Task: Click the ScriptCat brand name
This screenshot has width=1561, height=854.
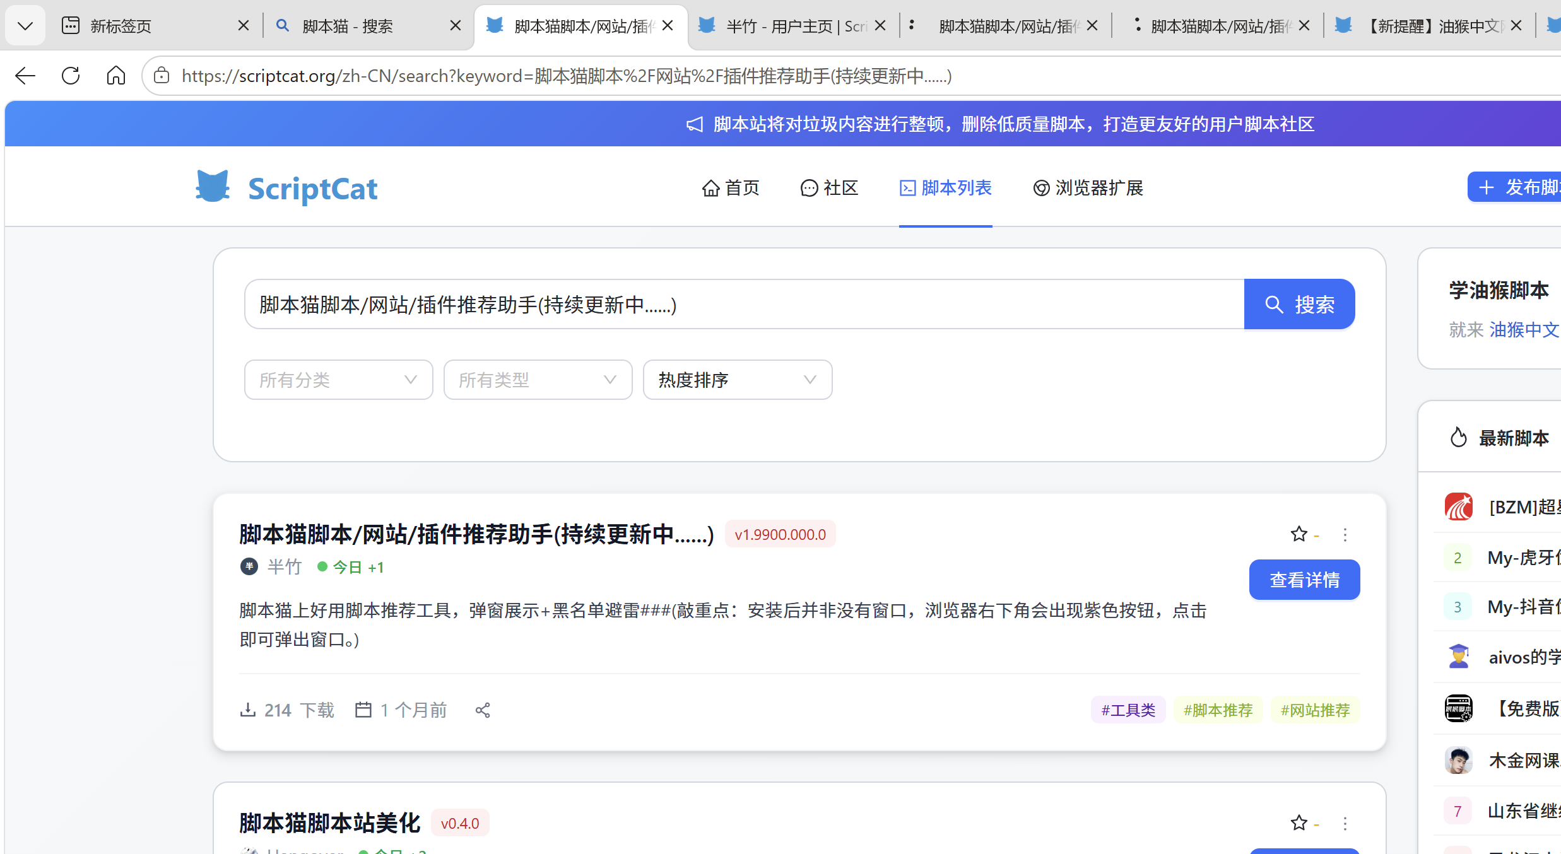Action: coord(312,189)
